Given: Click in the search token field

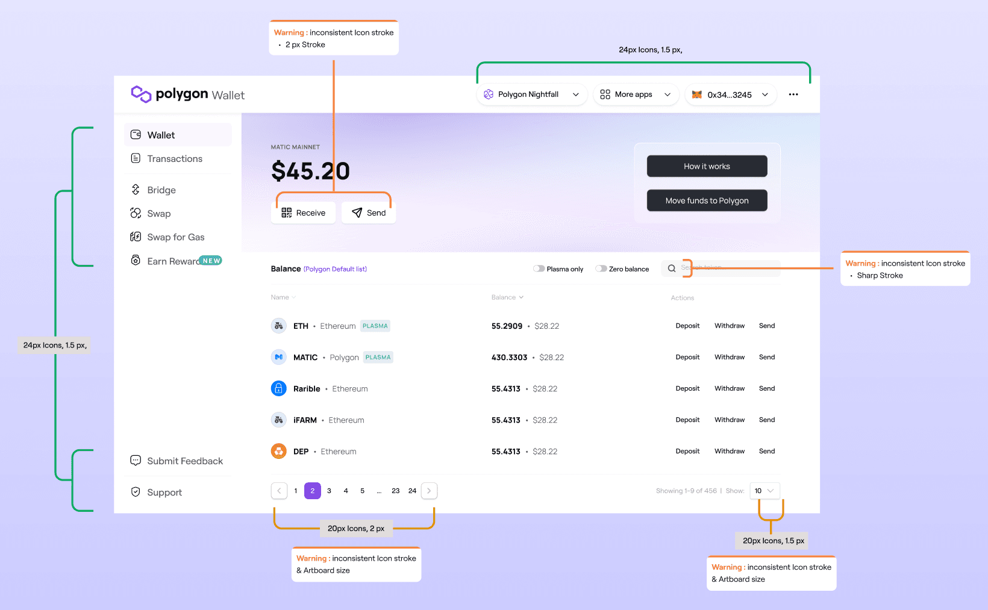Looking at the screenshot, I should tap(721, 269).
